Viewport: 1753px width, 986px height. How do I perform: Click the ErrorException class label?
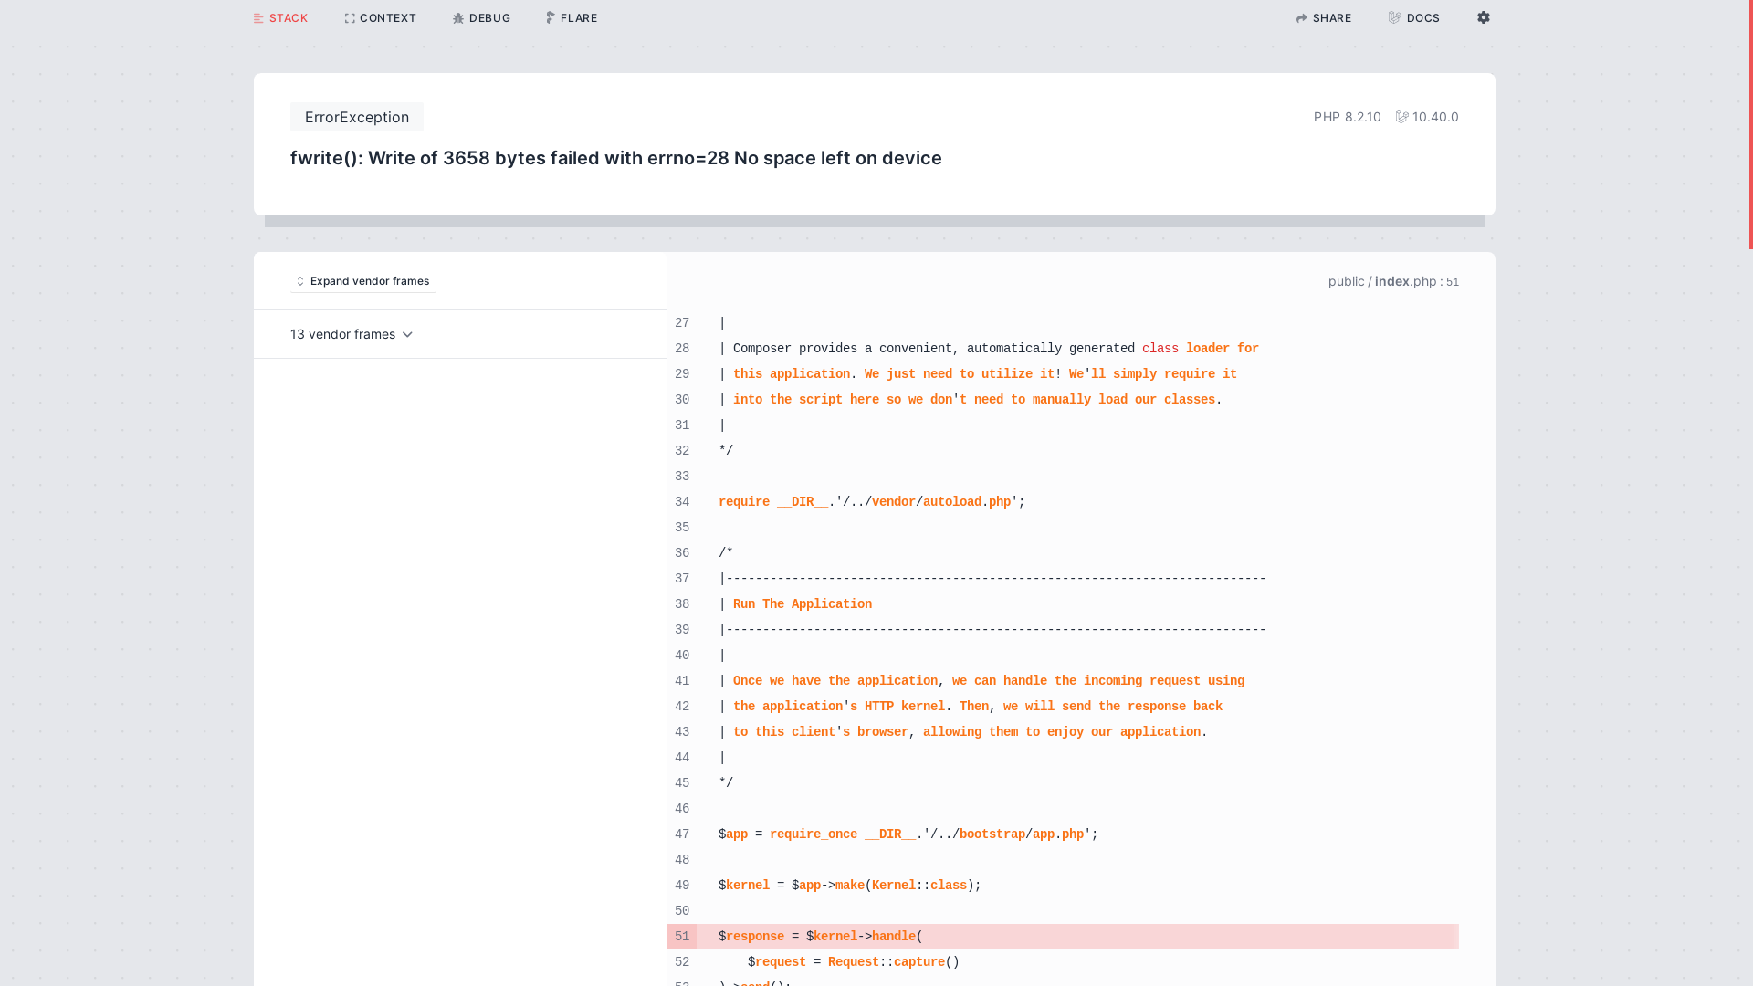357,117
